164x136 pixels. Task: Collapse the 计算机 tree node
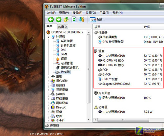pos(49,37)
